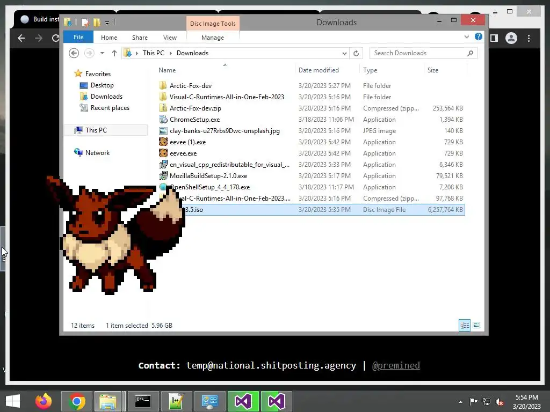Sort by the Type column header
The width and height of the screenshot is (550, 412).
(x=370, y=70)
